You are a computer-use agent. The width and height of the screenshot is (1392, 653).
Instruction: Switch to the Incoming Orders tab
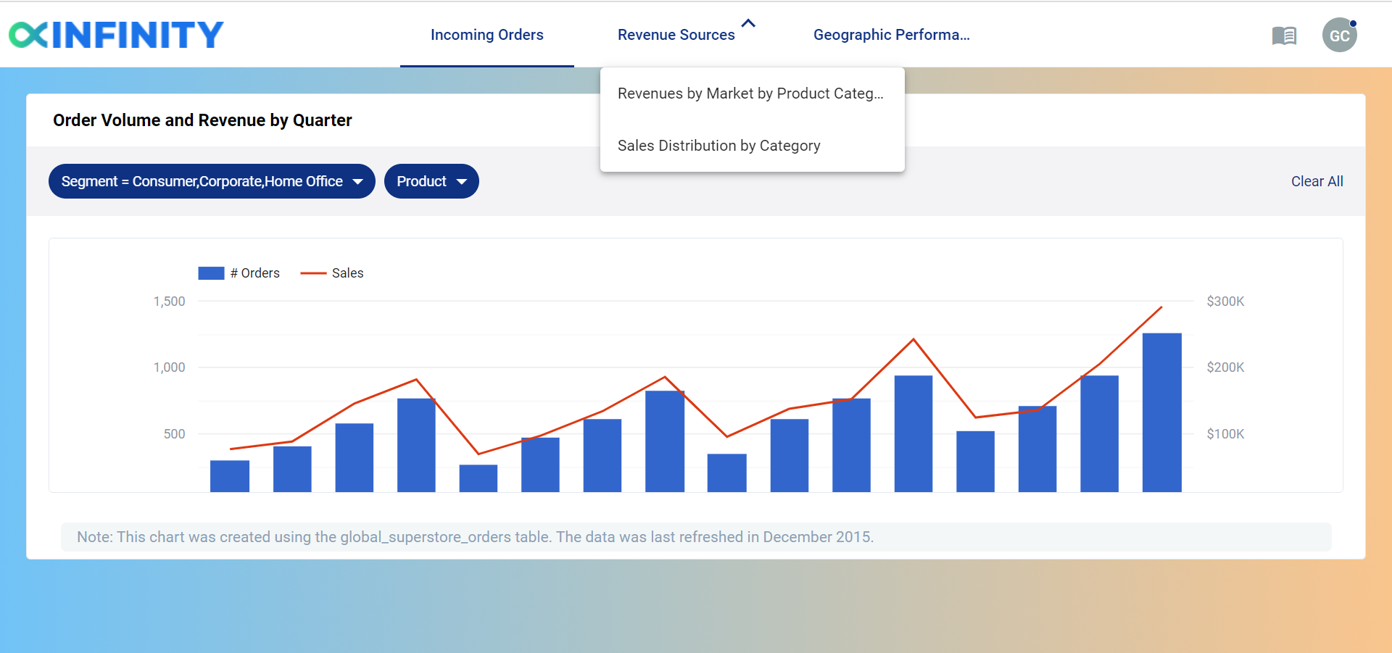pyautogui.click(x=487, y=35)
